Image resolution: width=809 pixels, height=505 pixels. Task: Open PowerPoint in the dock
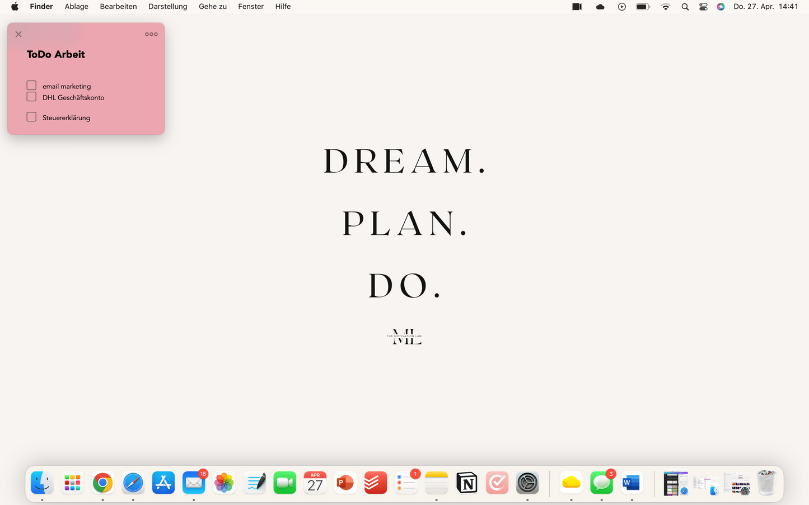click(x=345, y=483)
